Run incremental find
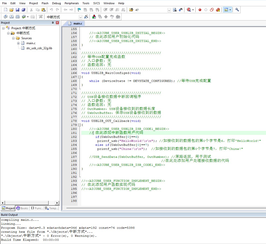The image size is (266, 244). tap(181, 10)
